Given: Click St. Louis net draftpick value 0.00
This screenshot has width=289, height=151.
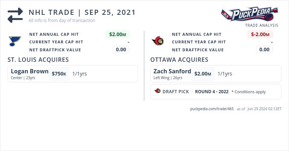Looking at the screenshot, I should tap(121, 49).
